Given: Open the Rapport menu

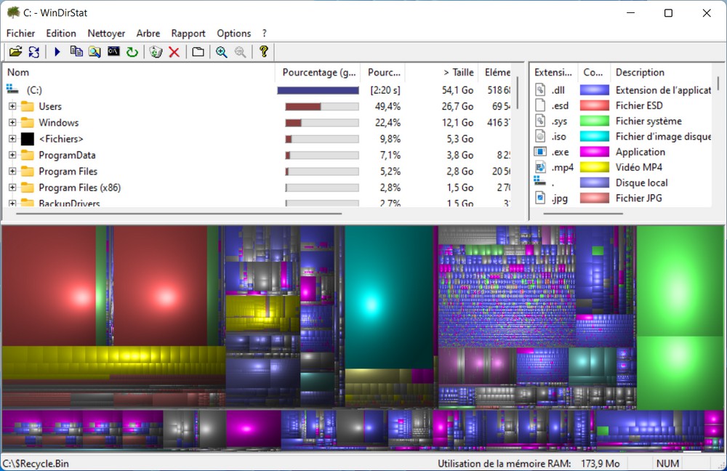Looking at the screenshot, I should tap(188, 33).
